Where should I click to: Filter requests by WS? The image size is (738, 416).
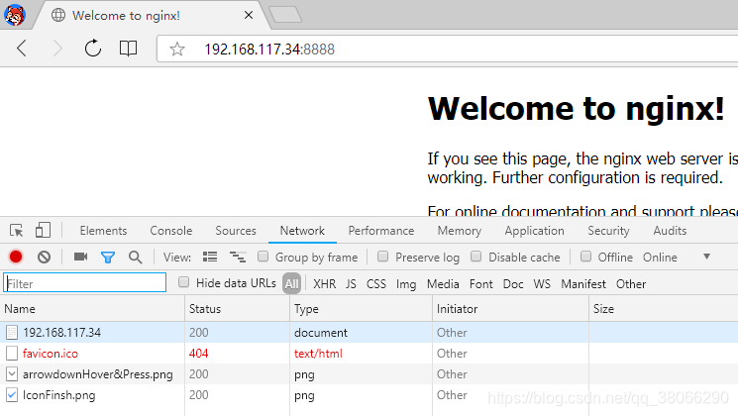pyautogui.click(x=542, y=283)
